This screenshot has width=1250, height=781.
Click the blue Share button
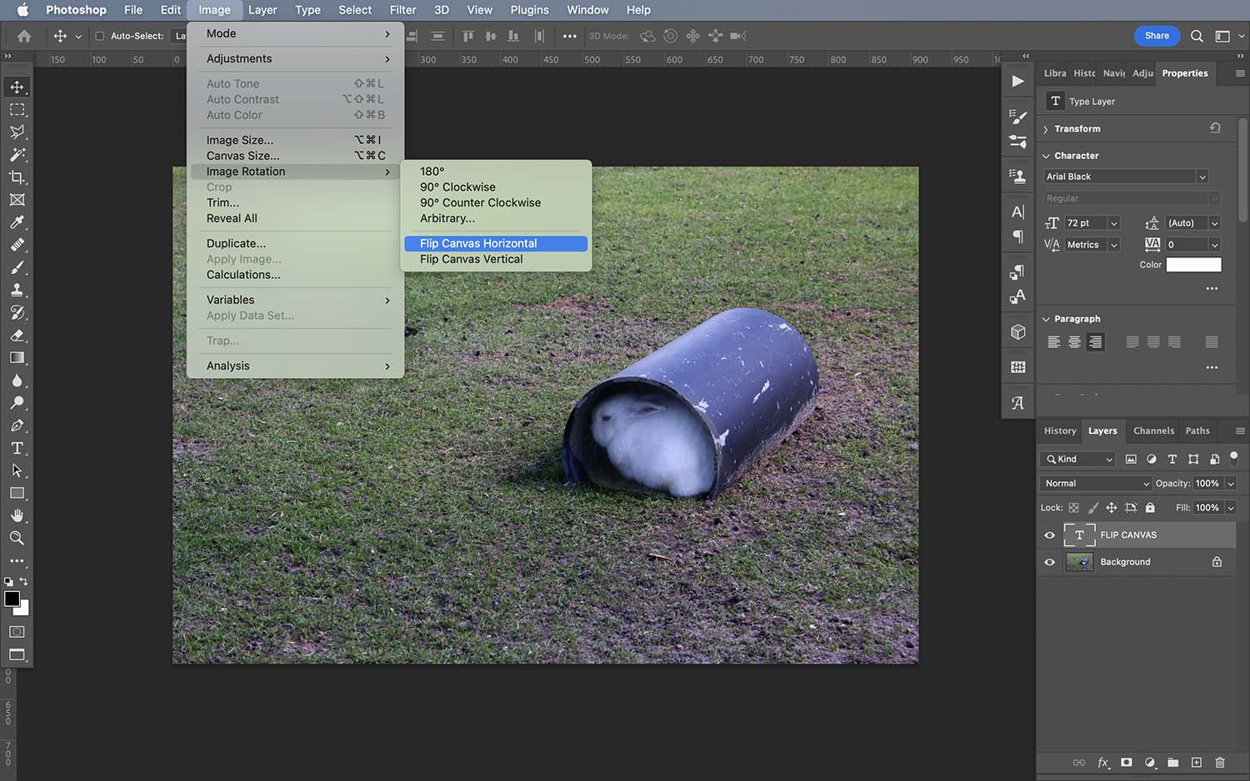(x=1157, y=36)
